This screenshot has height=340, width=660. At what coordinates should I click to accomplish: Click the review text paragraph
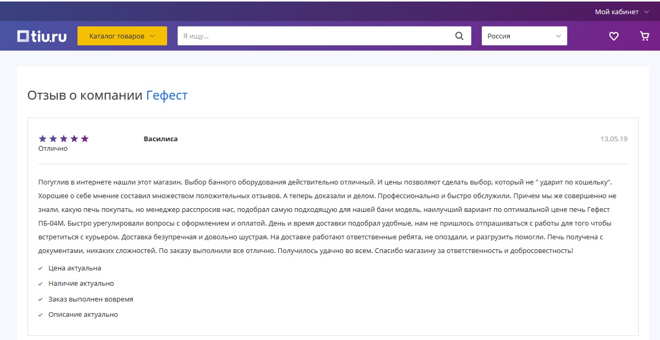(x=328, y=216)
